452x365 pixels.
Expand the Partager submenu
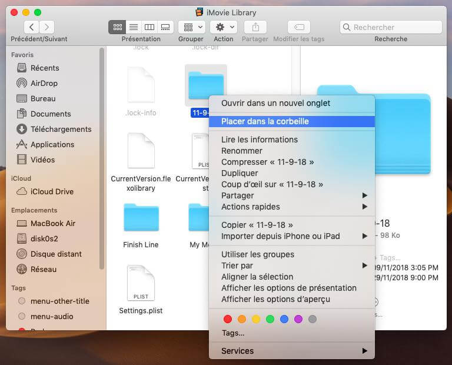coord(292,195)
